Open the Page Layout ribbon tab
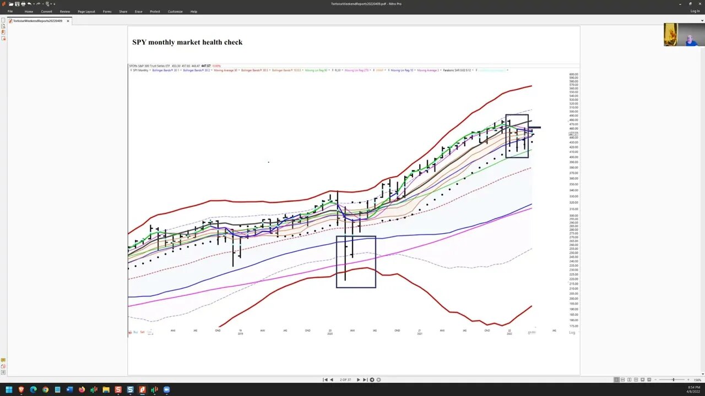Viewport: 705px width, 396px height. pyautogui.click(x=86, y=12)
